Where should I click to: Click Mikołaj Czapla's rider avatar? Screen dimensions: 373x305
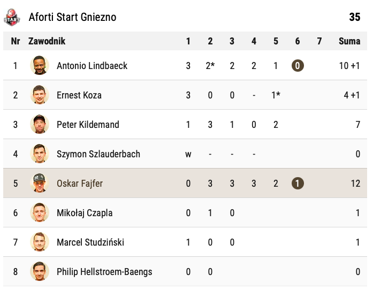(x=40, y=213)
